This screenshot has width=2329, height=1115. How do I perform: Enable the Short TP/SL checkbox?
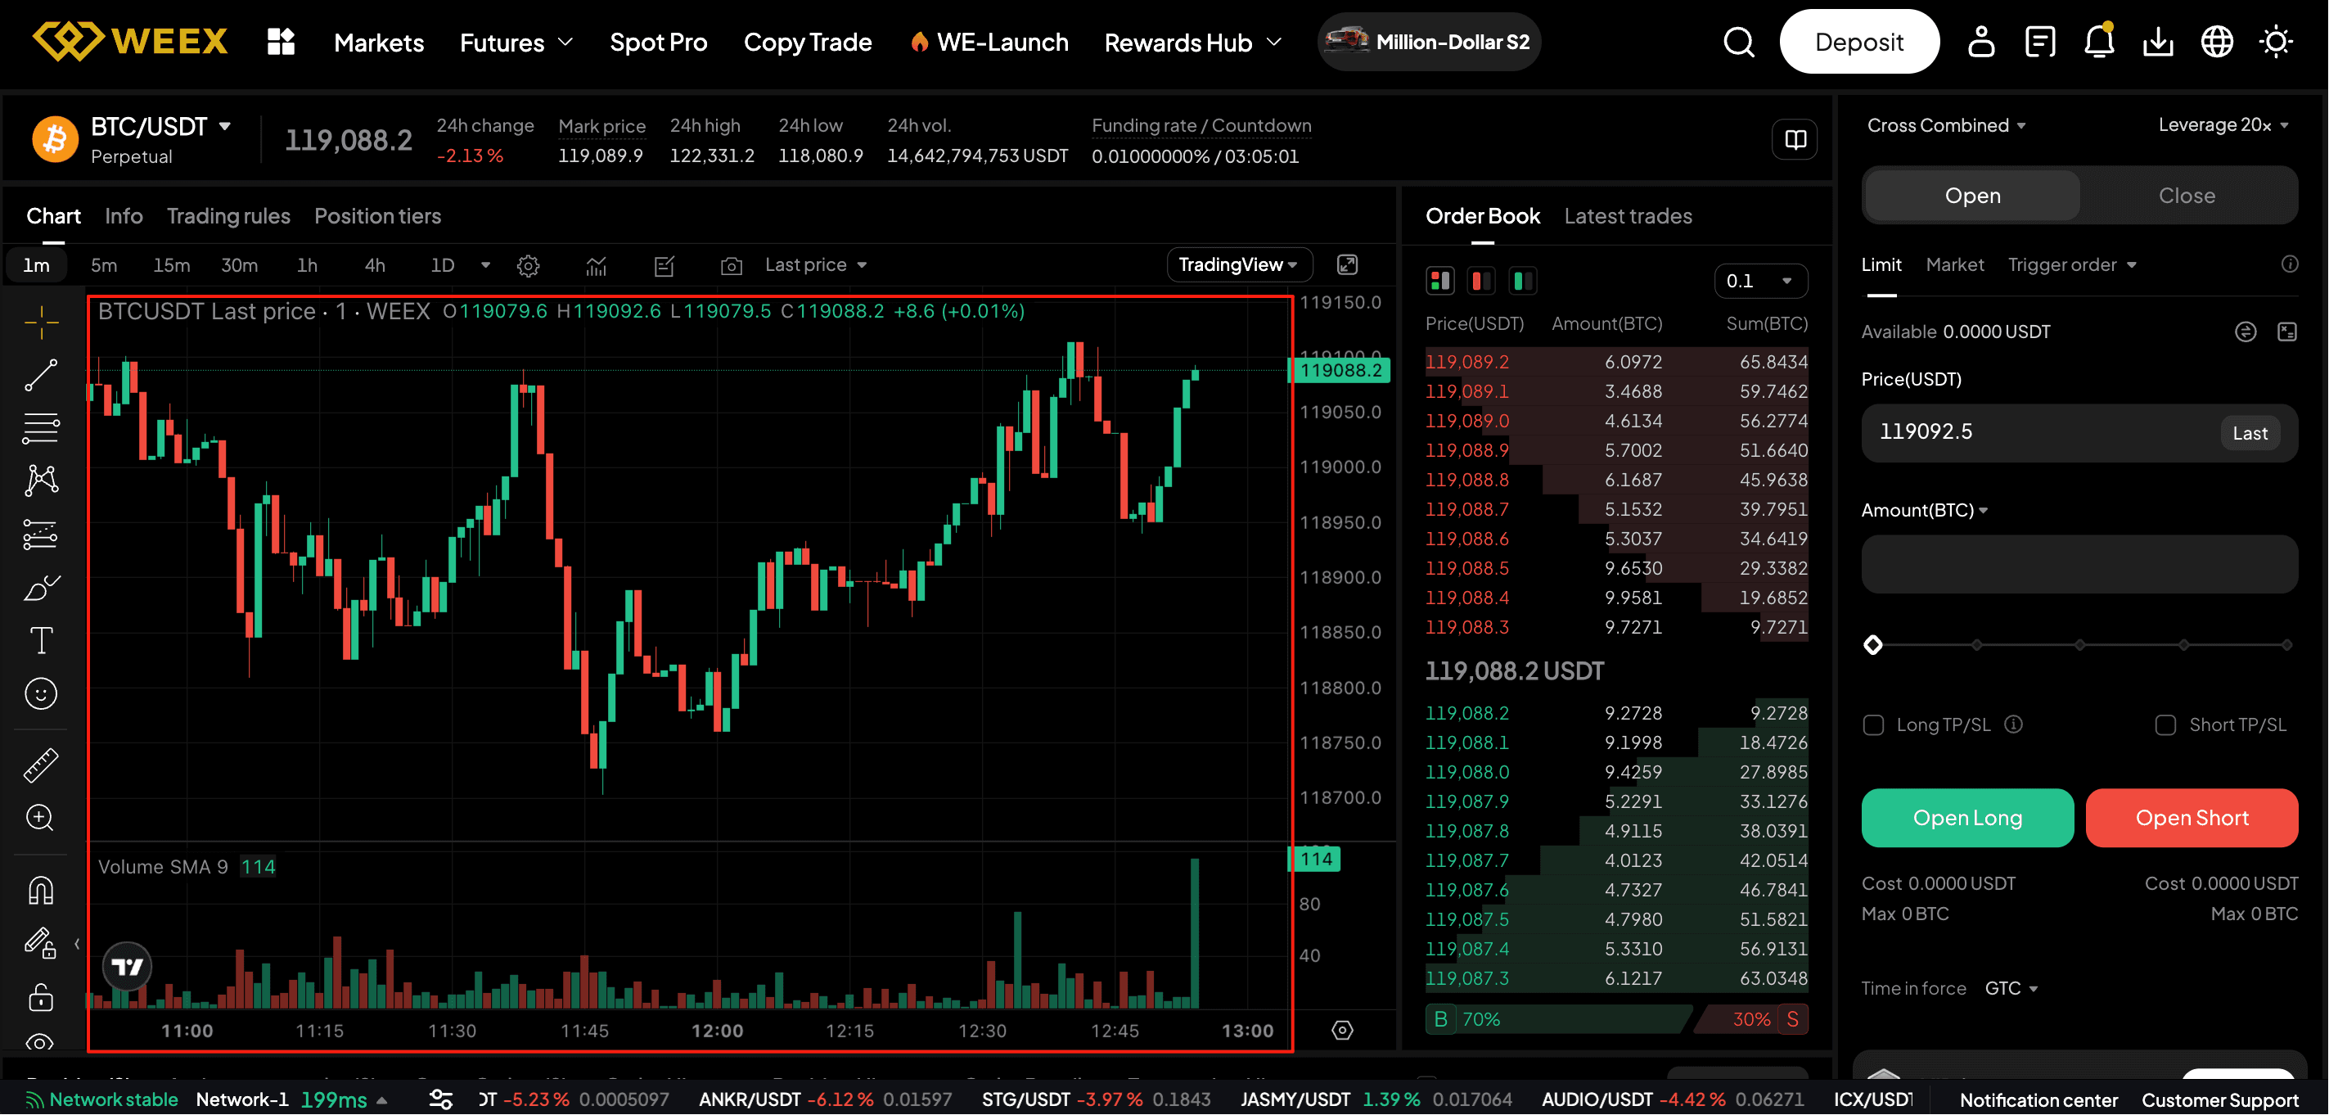pos(2166,725)
